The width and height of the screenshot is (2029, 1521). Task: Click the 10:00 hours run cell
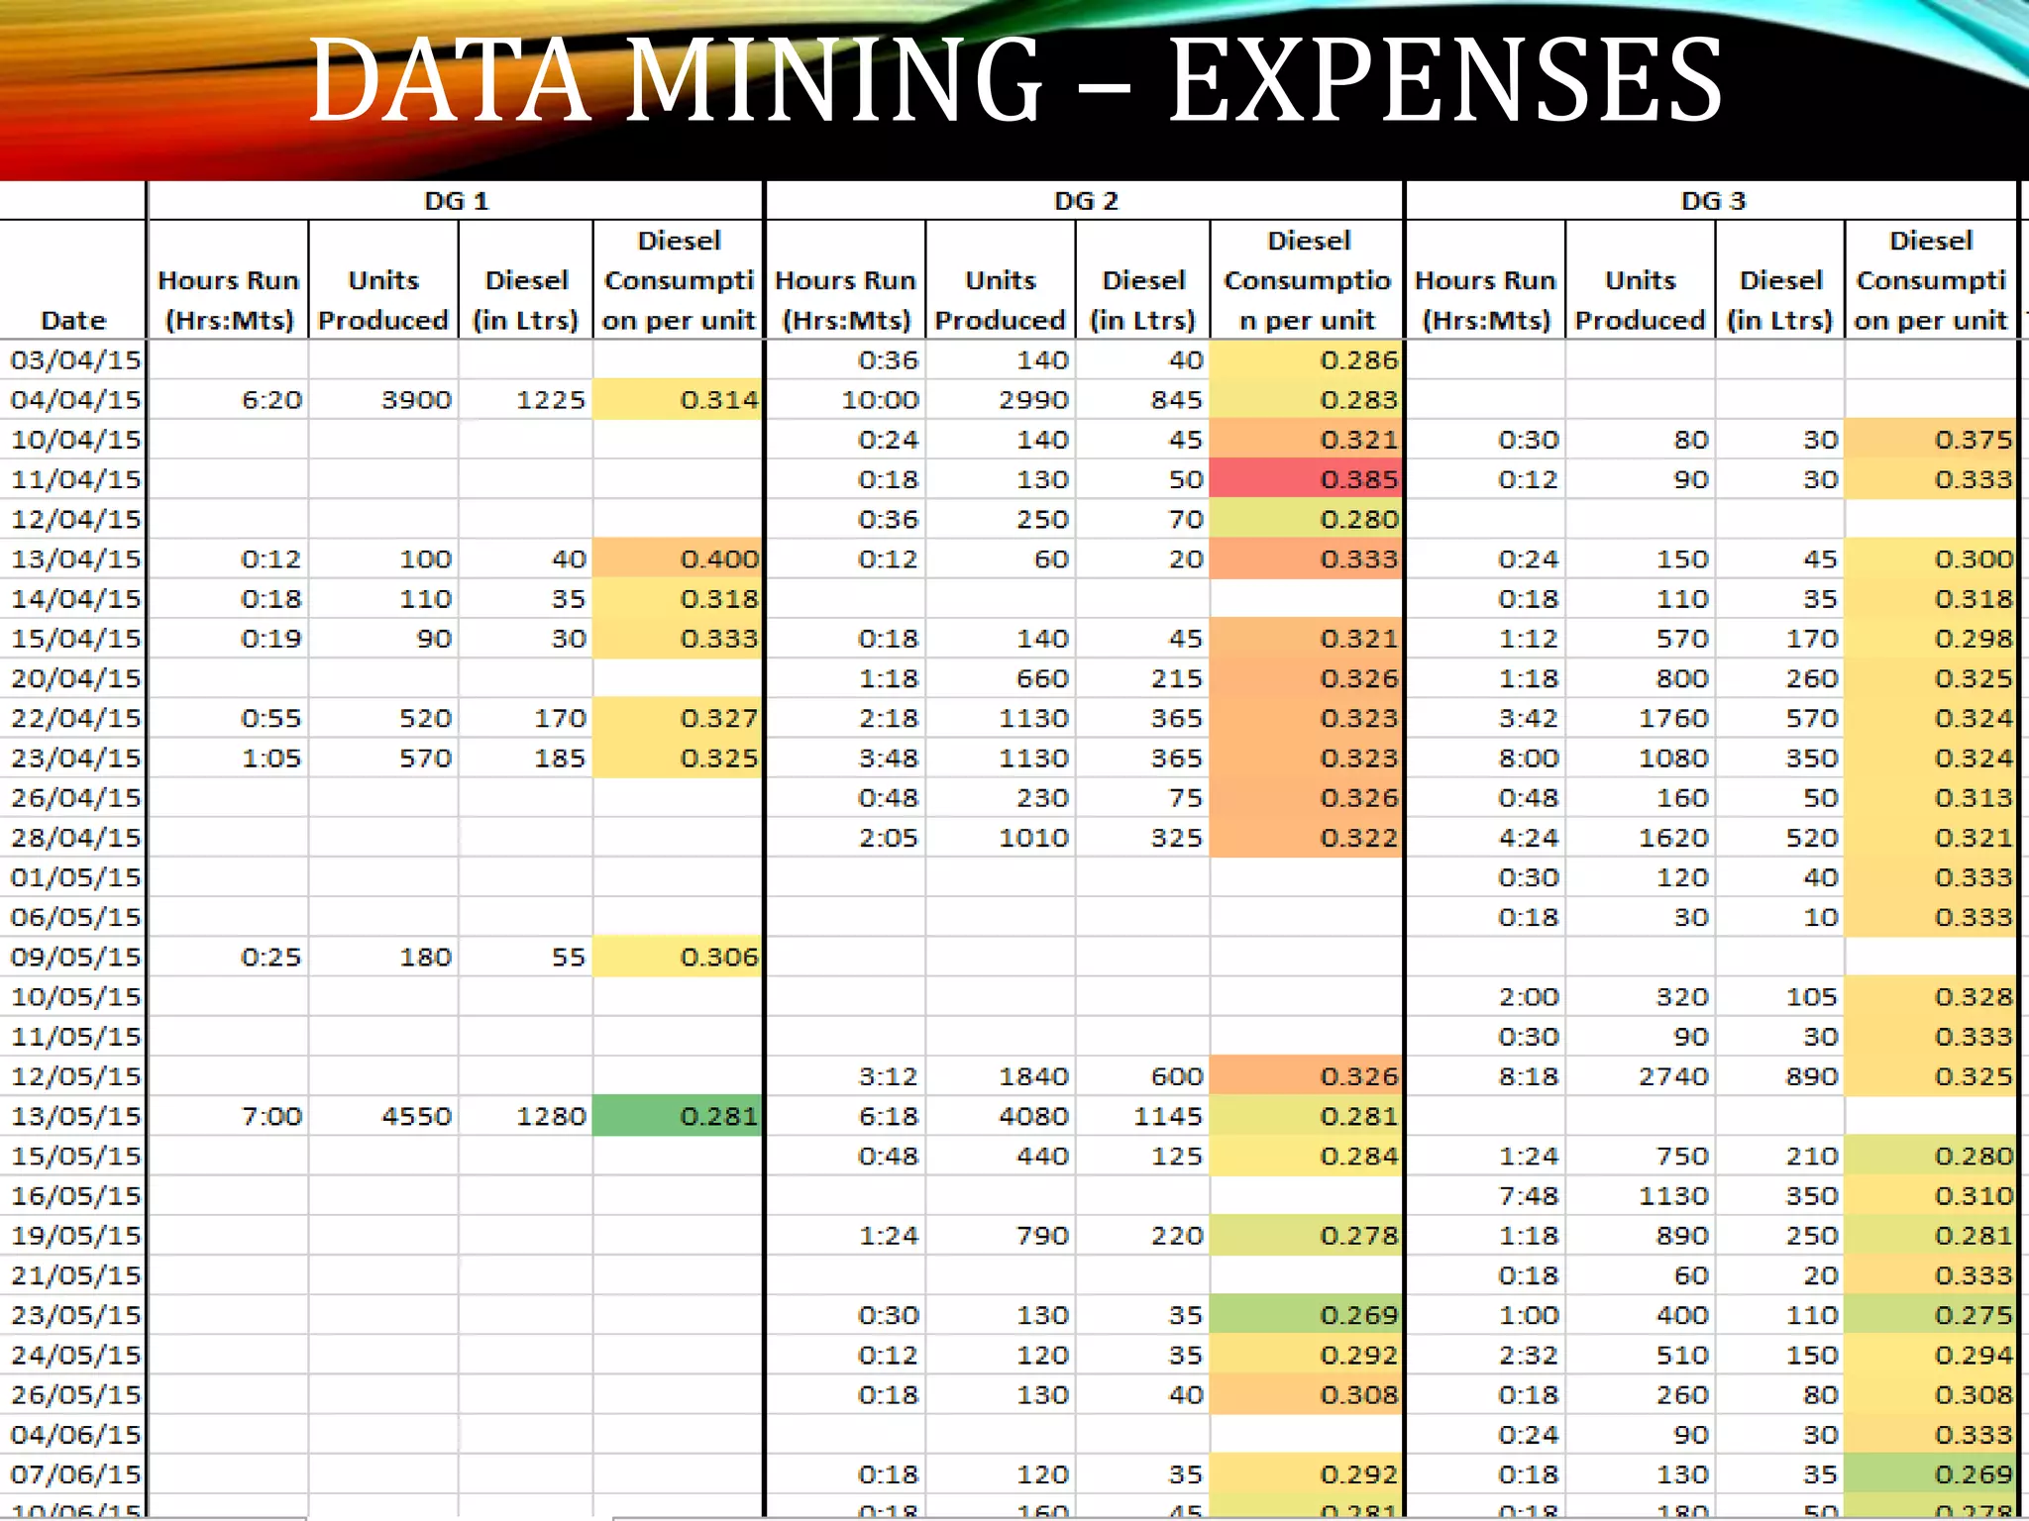(880, 400)
